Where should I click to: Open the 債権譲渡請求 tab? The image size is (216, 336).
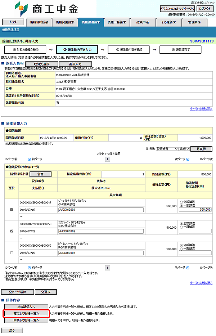91,22
